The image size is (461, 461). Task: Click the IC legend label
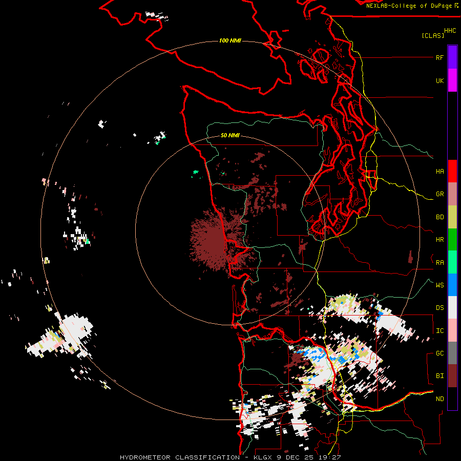439,331
